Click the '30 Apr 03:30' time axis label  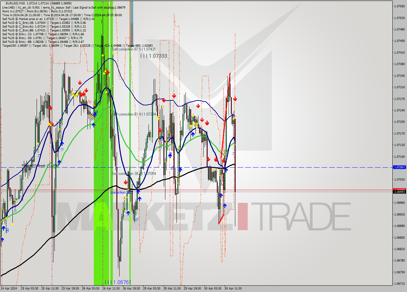pyautogui.click(x=213, y=289)
